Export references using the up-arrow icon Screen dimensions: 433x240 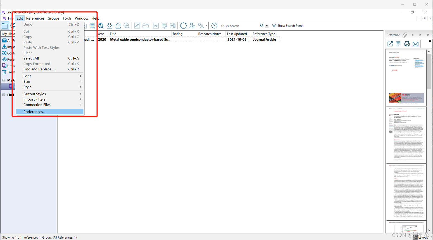[x=118, y=25]
